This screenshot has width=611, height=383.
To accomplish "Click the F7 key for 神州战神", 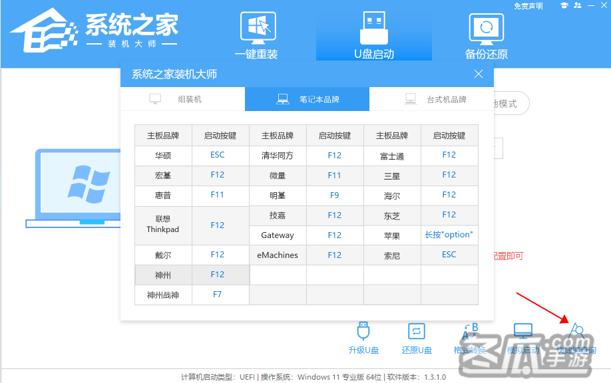I will pos(218,295).
